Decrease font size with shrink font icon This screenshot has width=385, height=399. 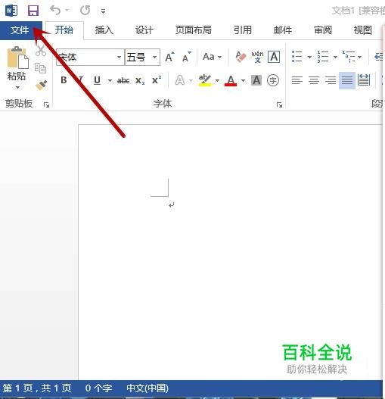point(186,57)
